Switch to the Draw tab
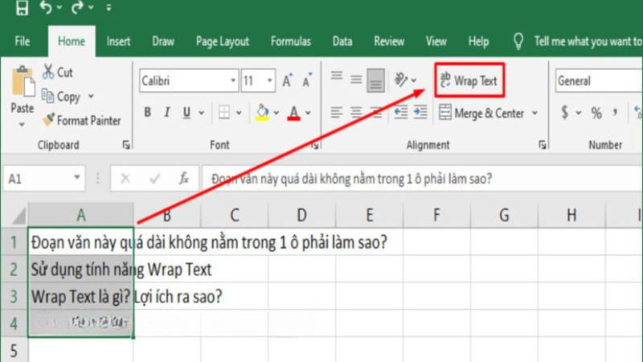The height and width of the screenshot is (362, 643). (x=163, y=41)
